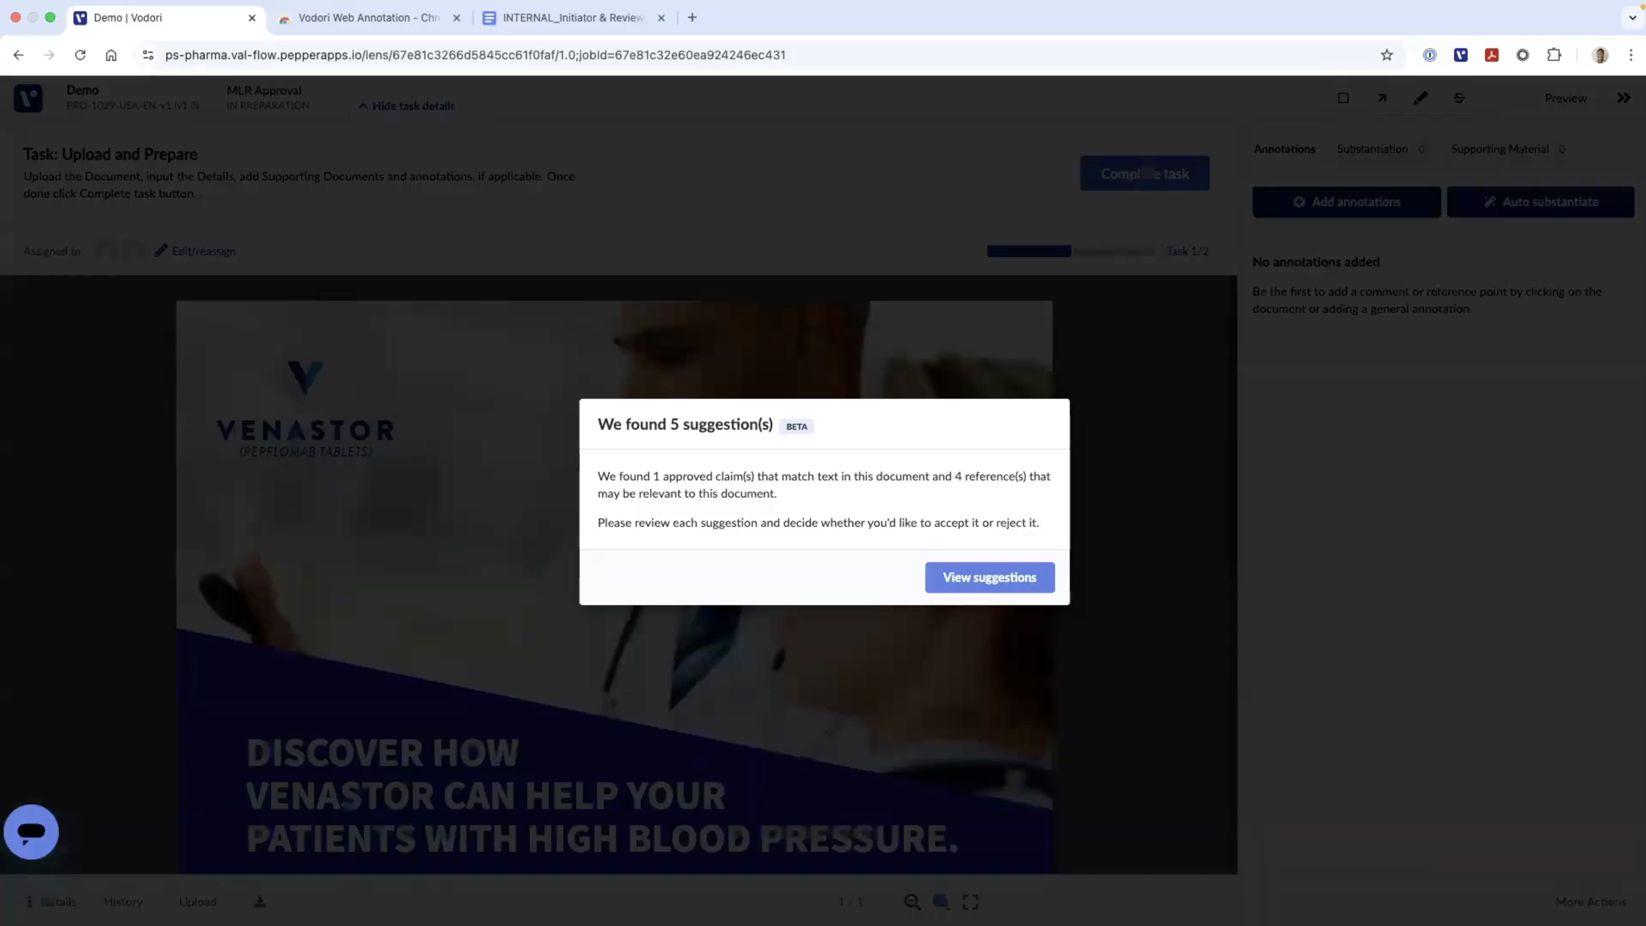Image resolution: width=1646 pixels, height=926 pixels.
Task: Open the chat support bubble
Action: tap(31, 831)
